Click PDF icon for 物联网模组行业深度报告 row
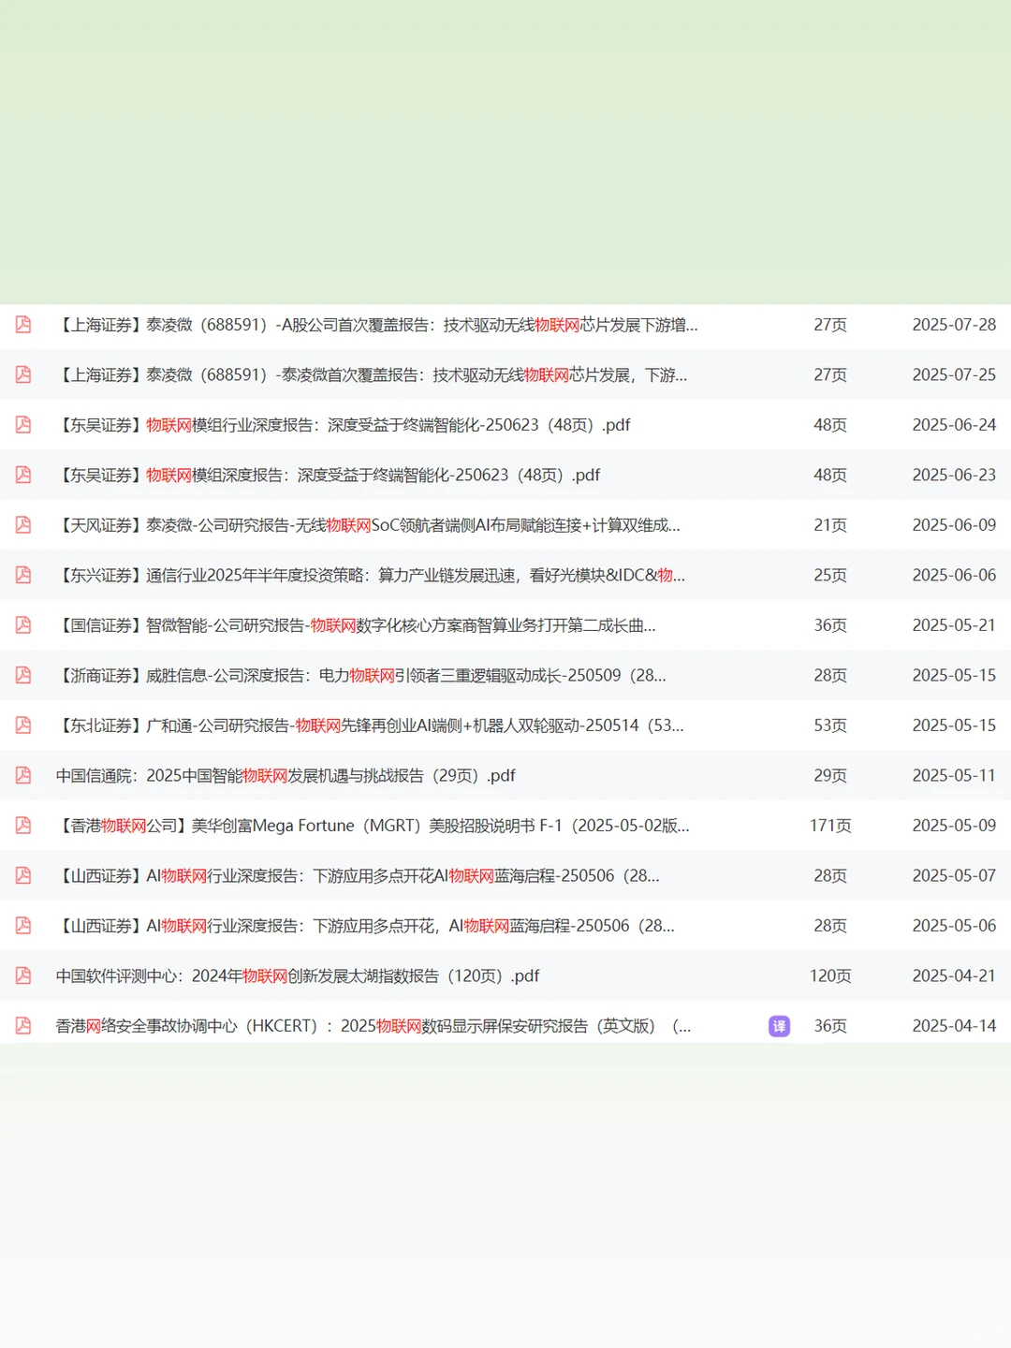Image resolution: width=1011 pixels, height=1348 pixels. click(23, 425)
